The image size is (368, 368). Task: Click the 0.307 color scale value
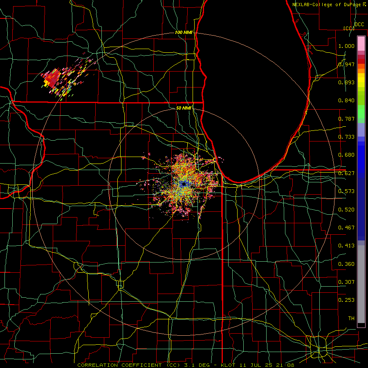[x=346, y=282]
